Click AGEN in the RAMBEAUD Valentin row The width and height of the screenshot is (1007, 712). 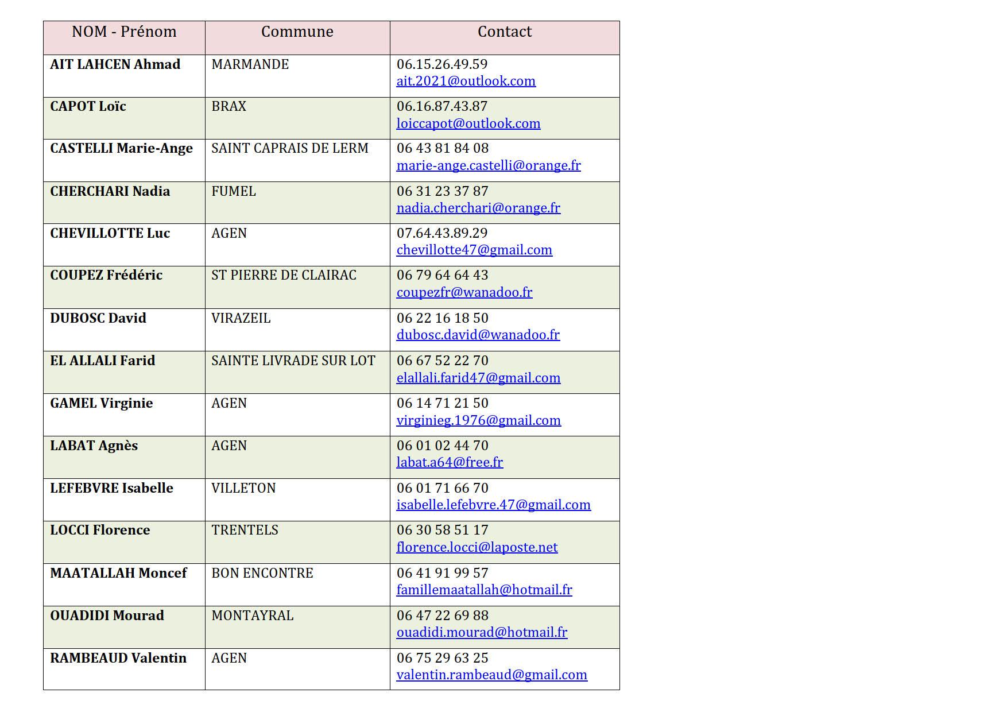coord(228,658)
